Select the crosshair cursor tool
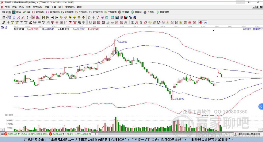 (x=93, y=17)
